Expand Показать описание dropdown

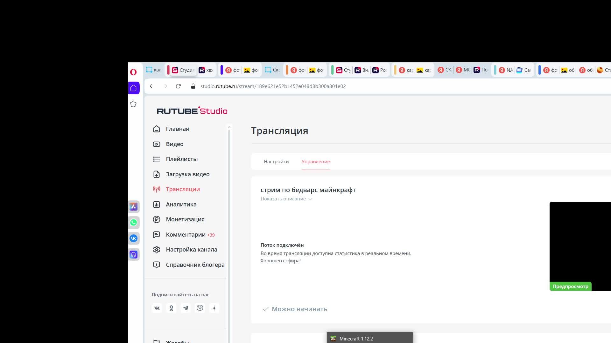286,199
